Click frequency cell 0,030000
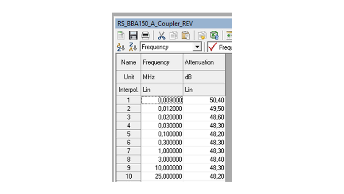The image size is (344, 194). tap(162, 126)
